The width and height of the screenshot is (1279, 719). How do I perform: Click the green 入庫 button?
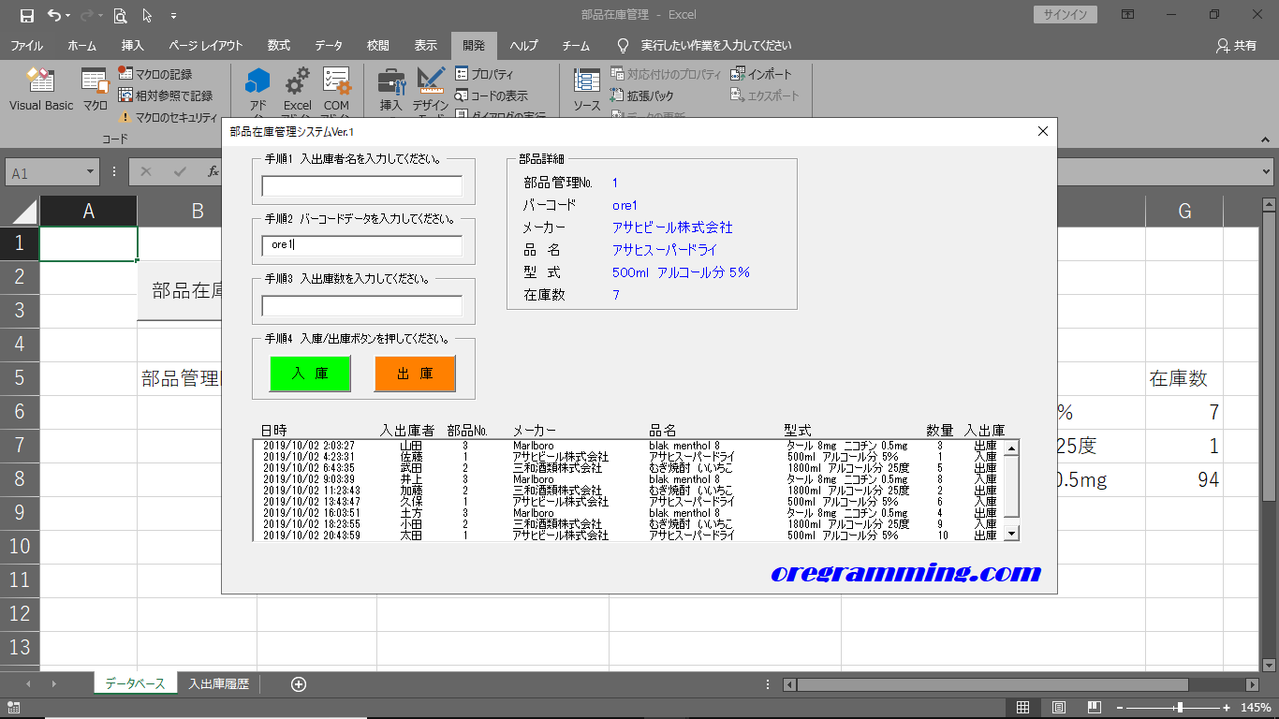[x=310, y=374]
